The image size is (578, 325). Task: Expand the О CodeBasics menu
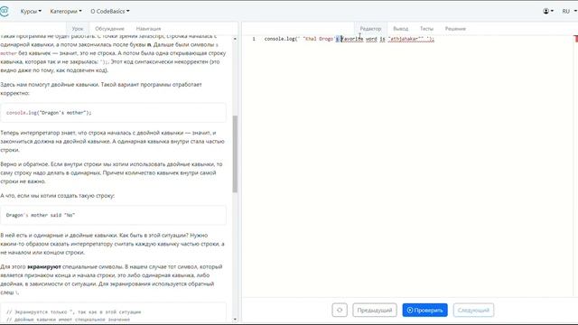click(x=110, y=12)
